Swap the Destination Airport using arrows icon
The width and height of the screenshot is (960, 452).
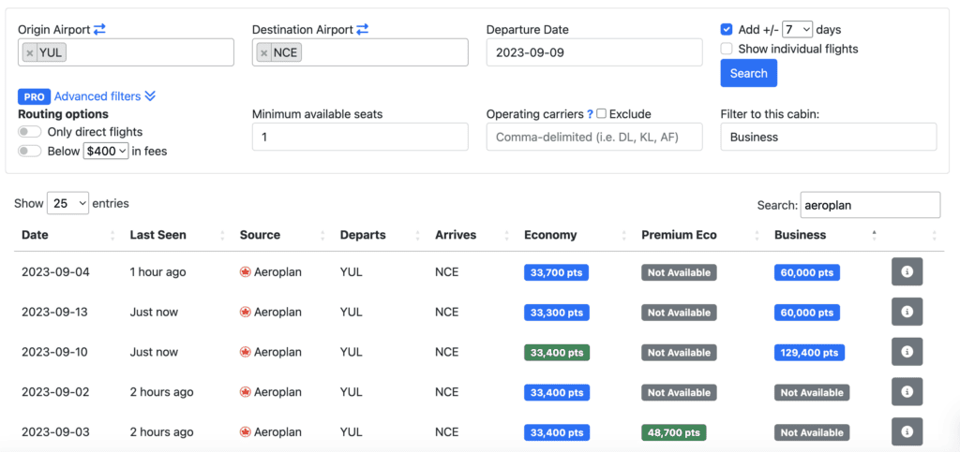362,30
